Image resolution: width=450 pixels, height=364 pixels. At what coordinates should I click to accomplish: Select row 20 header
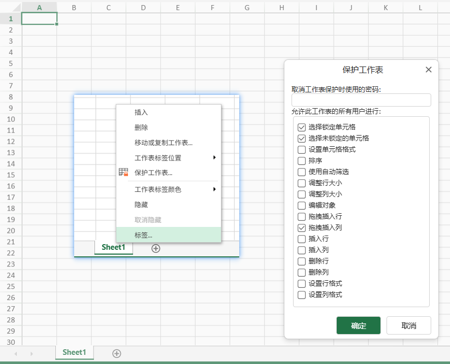pos(11,230)
